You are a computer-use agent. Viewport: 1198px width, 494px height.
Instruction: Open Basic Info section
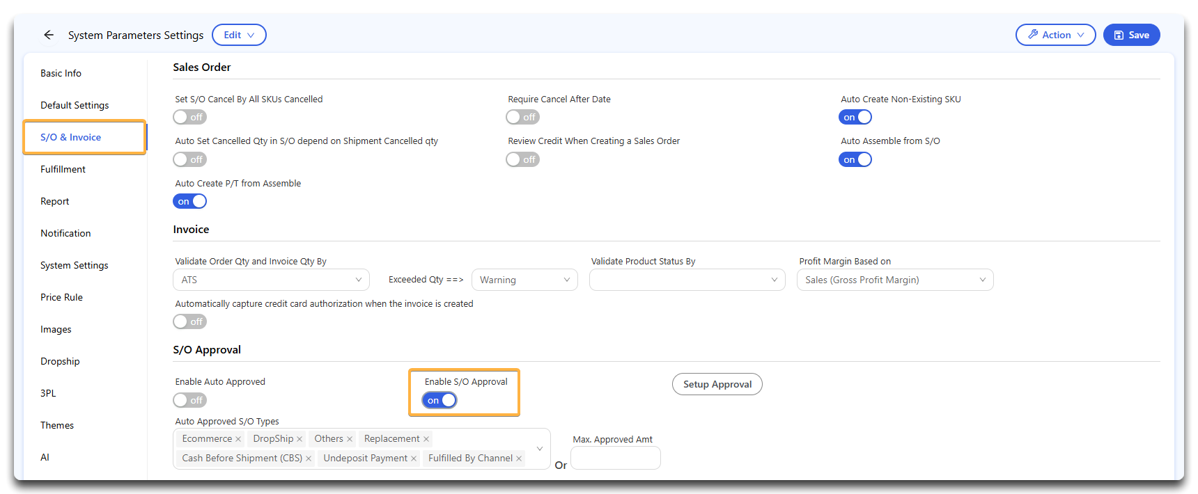pyautogui.click(x=61, y=73)
